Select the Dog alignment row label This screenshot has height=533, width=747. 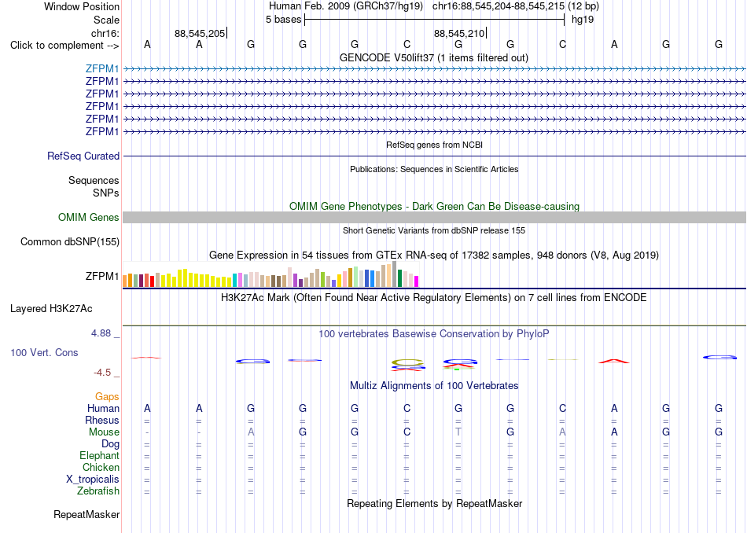point(110,444)
